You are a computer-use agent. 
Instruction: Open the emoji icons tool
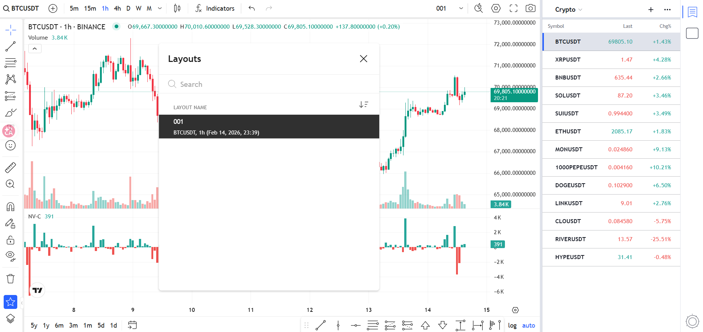(11, 145)
